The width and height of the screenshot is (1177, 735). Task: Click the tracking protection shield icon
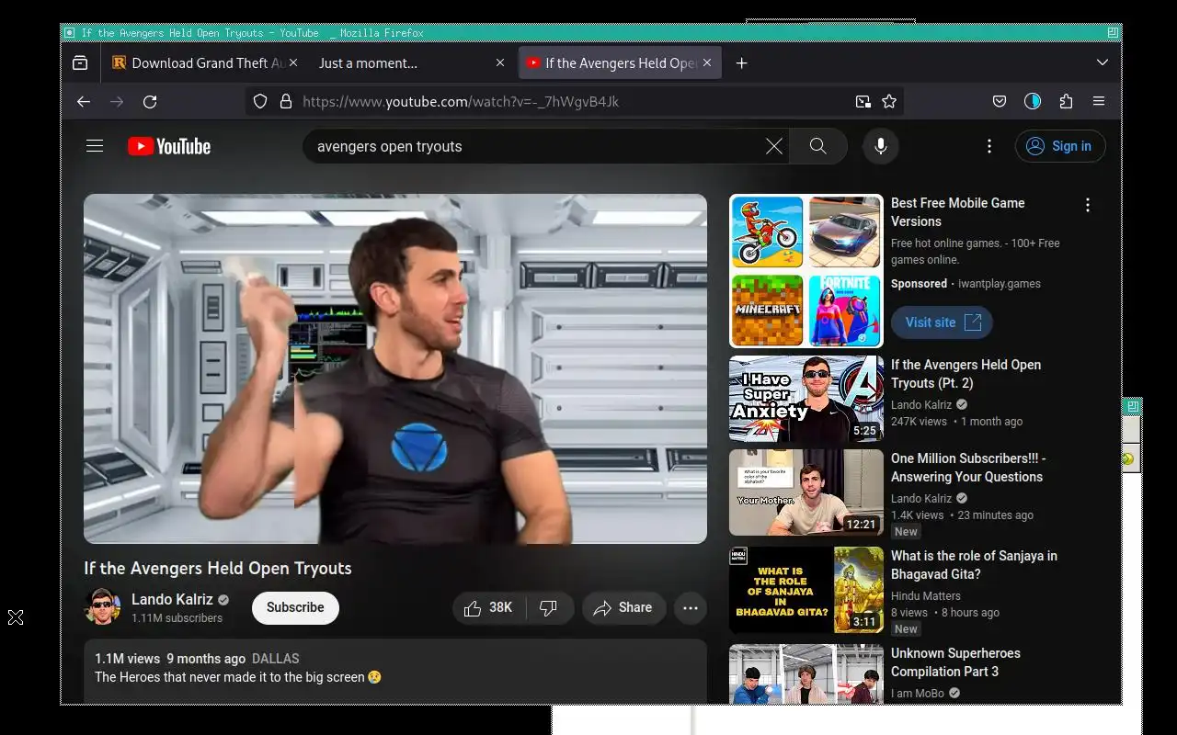(260, 102)
